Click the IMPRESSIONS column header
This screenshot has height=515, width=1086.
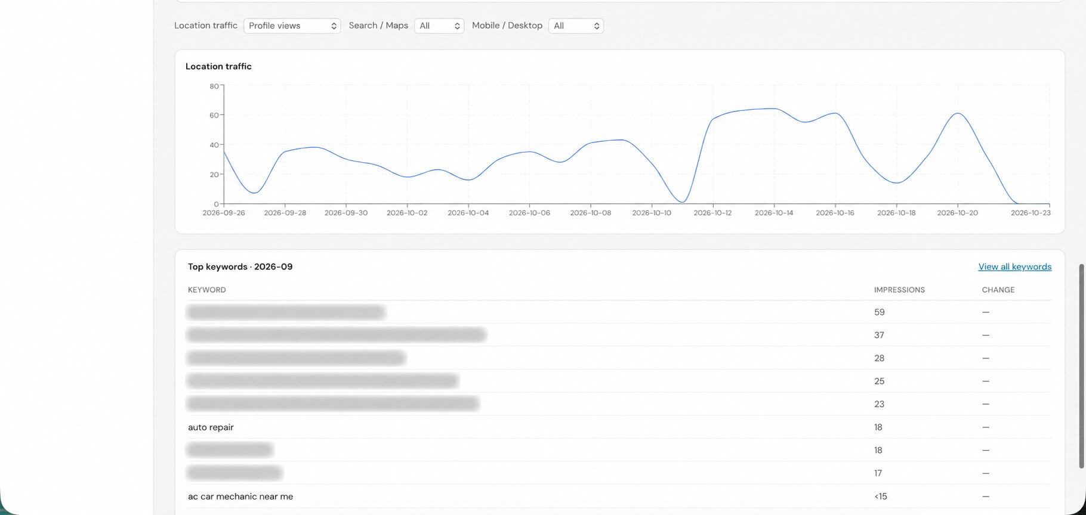pos(899,290)
